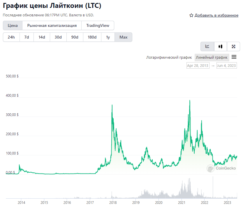The image size is (243, 210).
Task: Click the 2021 x-axis label
Action: [182, 202]
